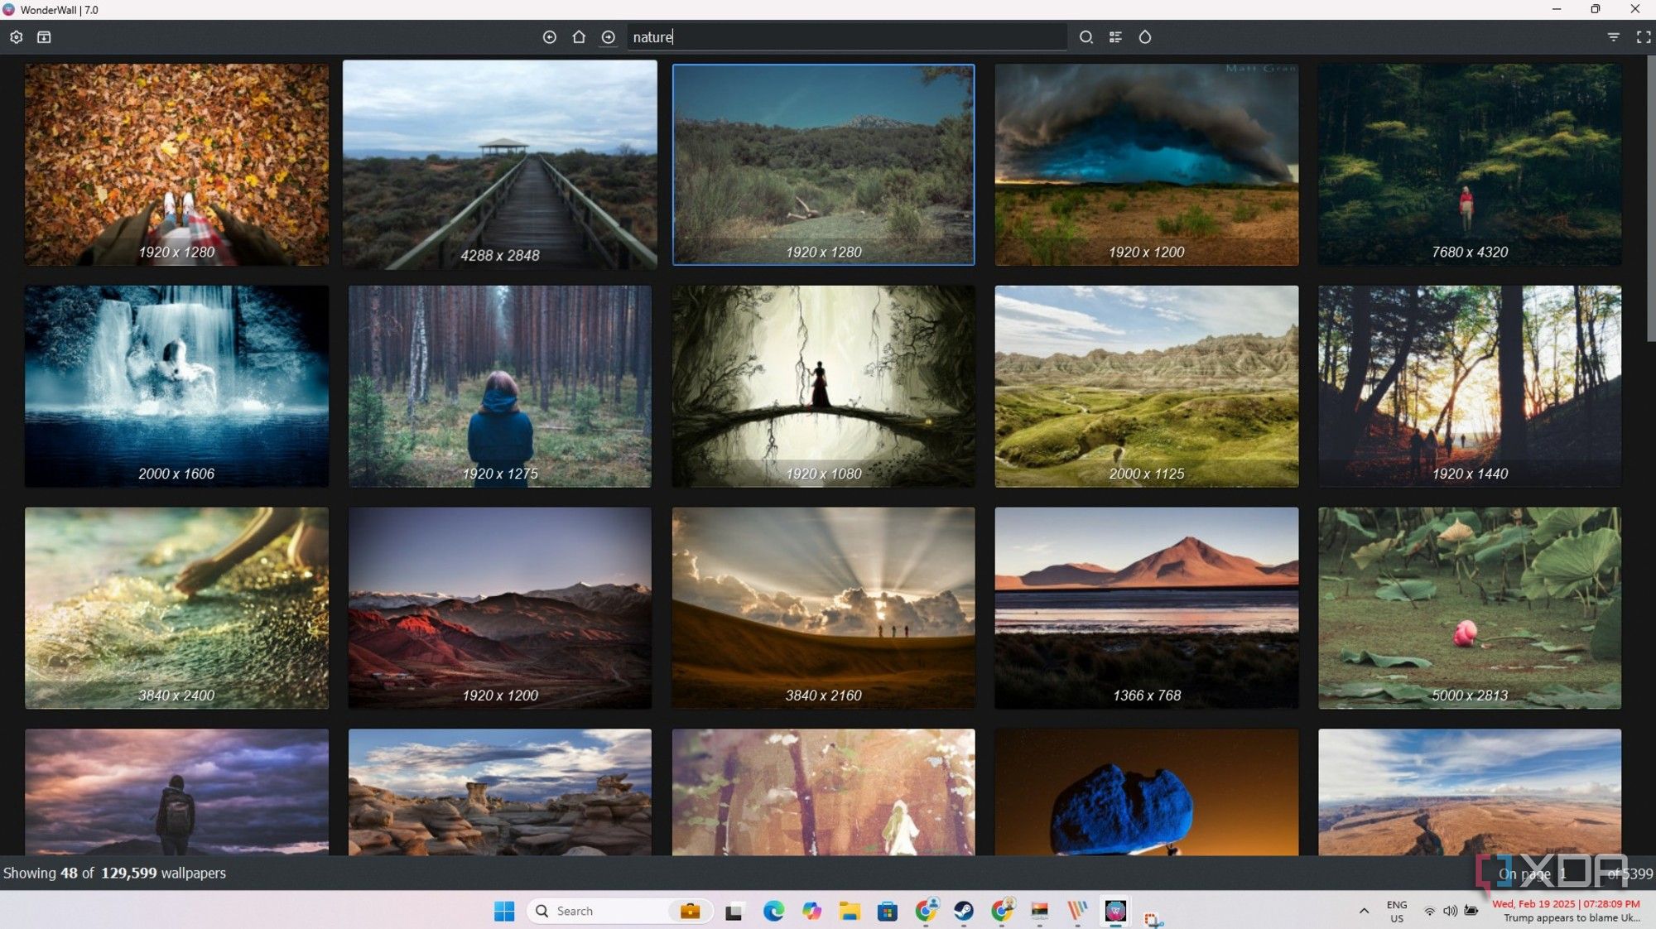Select the hiker under purple clouds wallpaper
The height and width of the screenshot is (929, 1656).
pos(176,792)
